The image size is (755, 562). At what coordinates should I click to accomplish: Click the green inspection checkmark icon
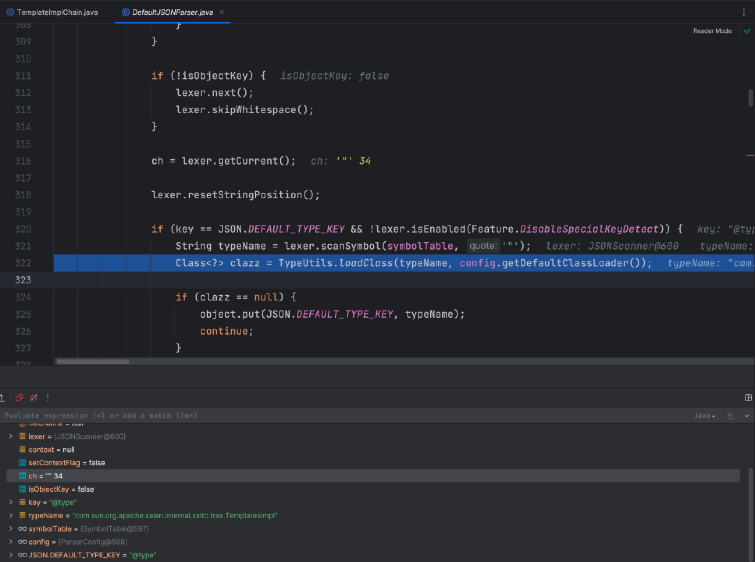click(x=747, y=31)
